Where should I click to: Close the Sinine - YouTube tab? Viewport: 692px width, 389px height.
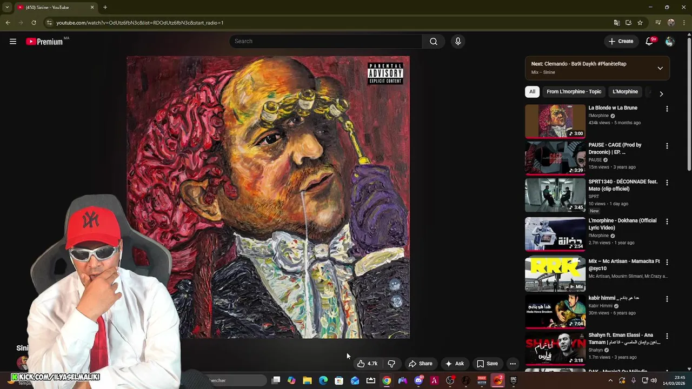92,7
